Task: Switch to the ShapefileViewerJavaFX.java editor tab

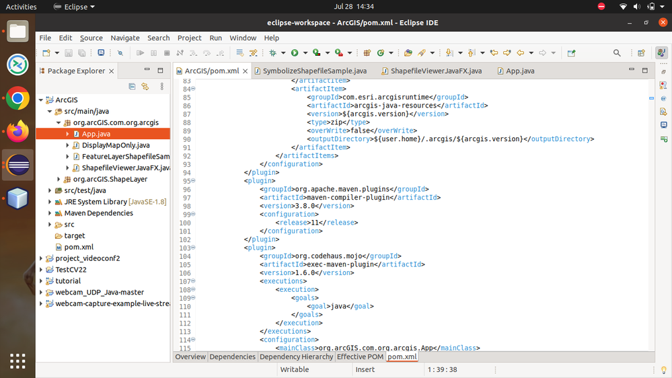Action: tap(437, 71)
